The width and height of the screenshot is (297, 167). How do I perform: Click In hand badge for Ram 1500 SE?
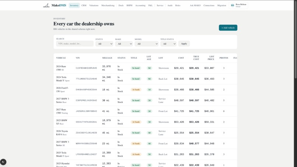click(136, 68)
